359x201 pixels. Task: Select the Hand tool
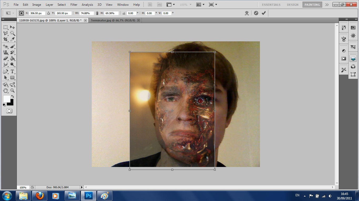click(x=6, y=91)
